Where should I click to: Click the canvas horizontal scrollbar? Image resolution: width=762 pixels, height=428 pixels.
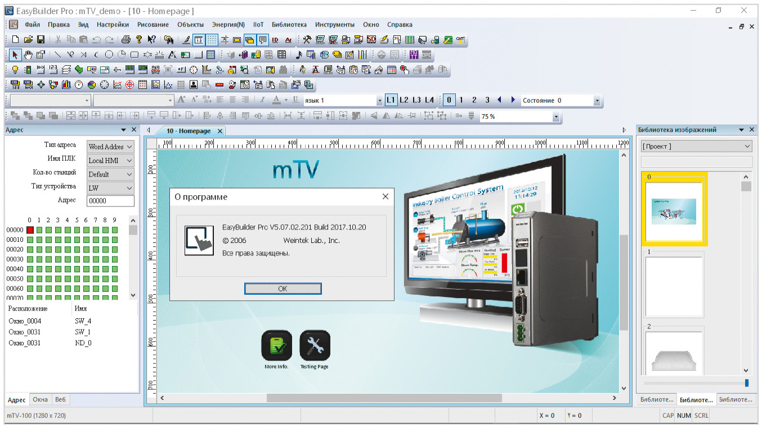pos(384,398)
